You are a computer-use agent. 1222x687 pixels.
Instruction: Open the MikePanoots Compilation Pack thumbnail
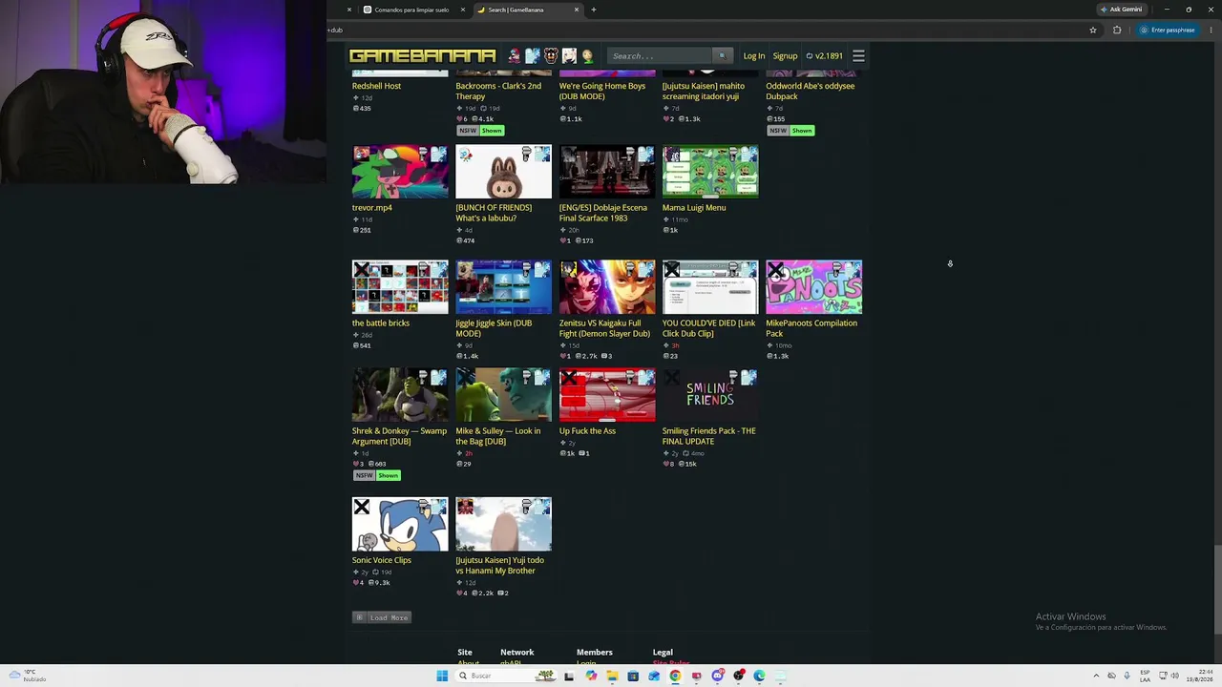click(813, 287)
